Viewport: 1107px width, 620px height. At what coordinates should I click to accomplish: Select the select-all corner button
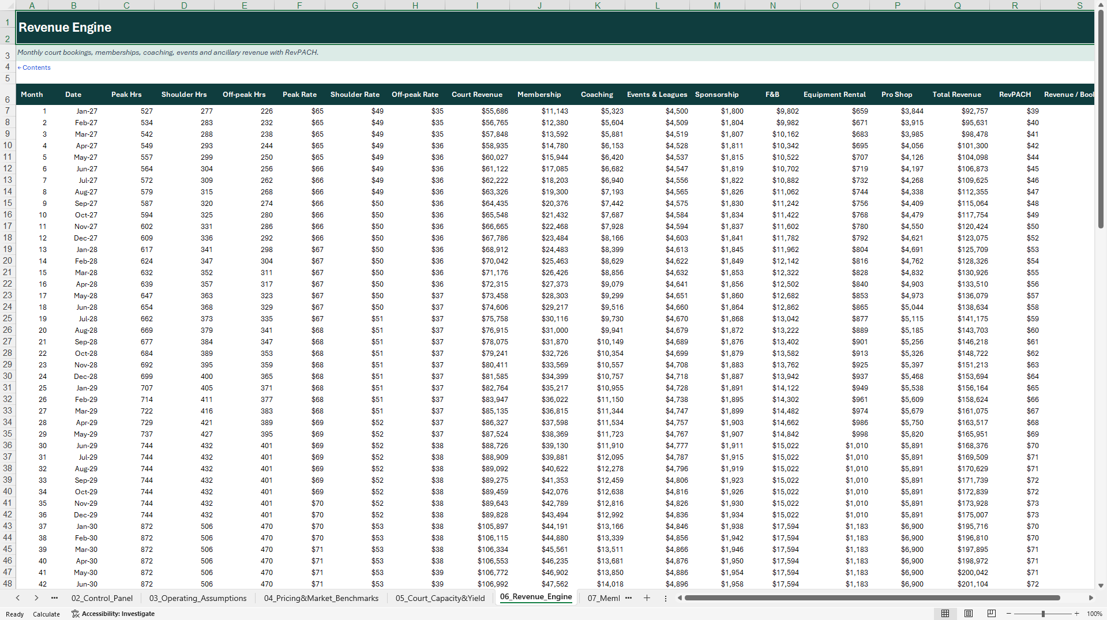[7, 5]
